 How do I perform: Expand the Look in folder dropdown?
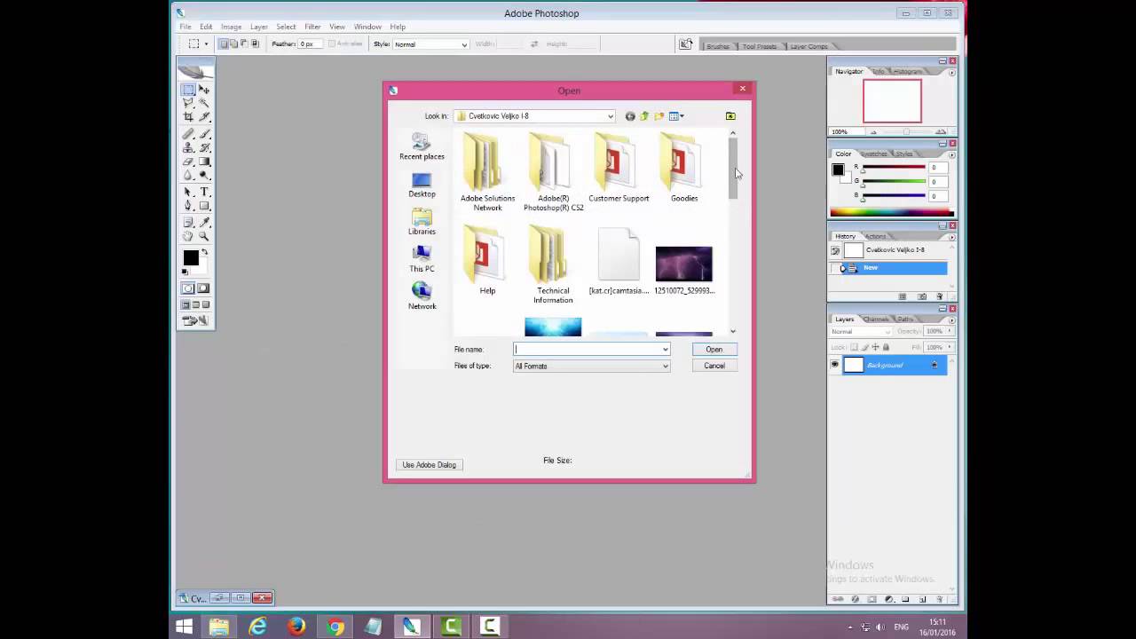pos(611,116)
